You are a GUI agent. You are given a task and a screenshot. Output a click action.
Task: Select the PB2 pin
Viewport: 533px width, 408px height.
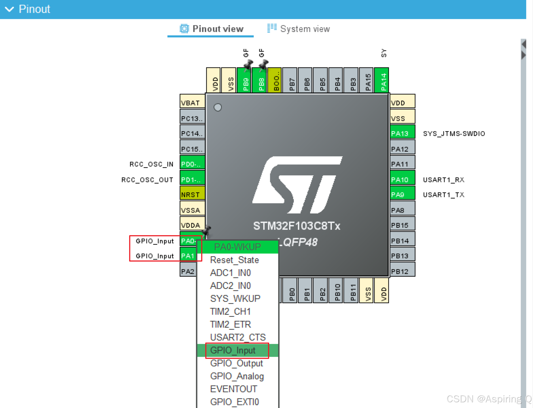point(320,290)
